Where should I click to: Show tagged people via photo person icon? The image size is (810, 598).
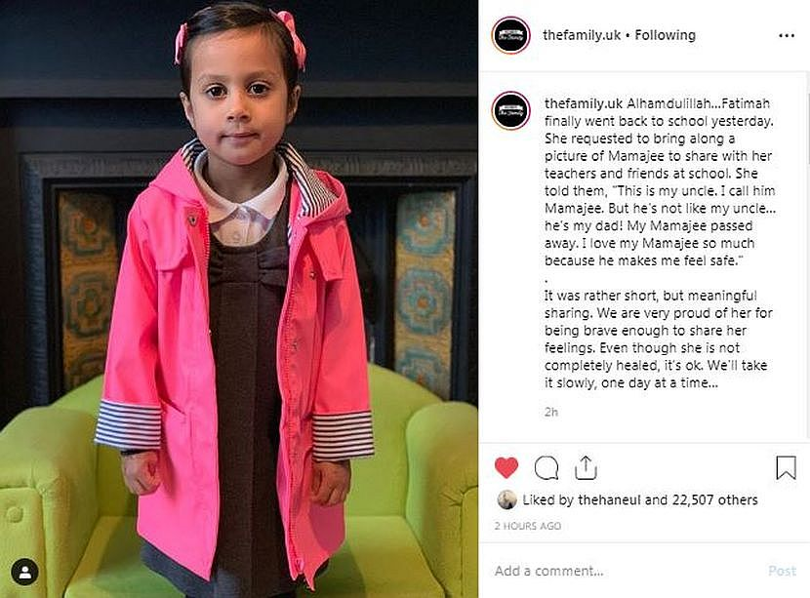(x=24, y=572)
